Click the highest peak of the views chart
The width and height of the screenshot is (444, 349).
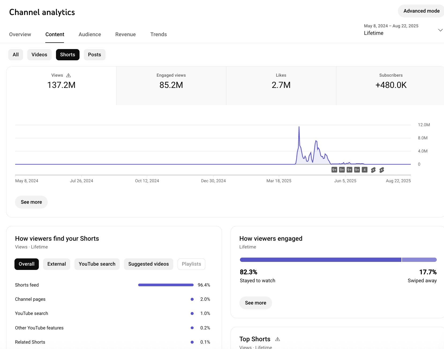tap(299, 127)
